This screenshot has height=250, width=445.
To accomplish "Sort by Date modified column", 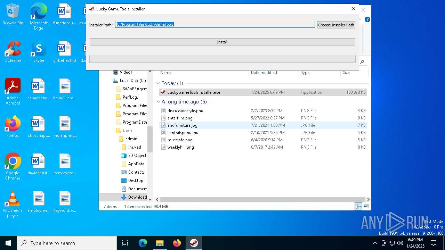I will pyautogui.click(x=264, y=73).
